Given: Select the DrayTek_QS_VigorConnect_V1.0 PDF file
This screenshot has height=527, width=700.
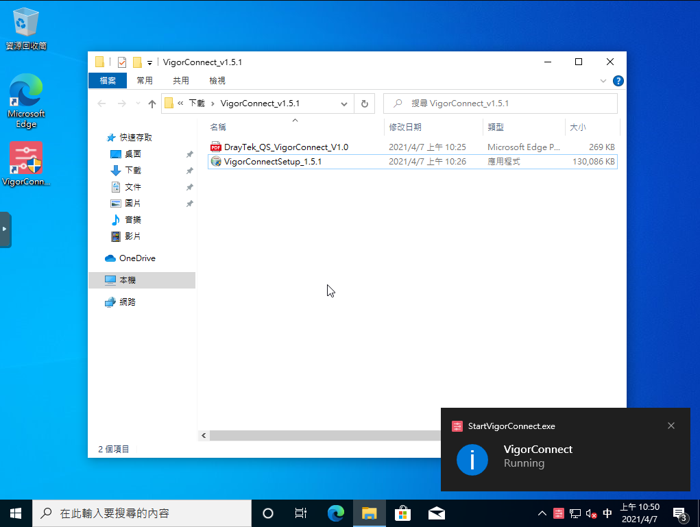Looking at the screenshot, I should [x=285, y=147].
